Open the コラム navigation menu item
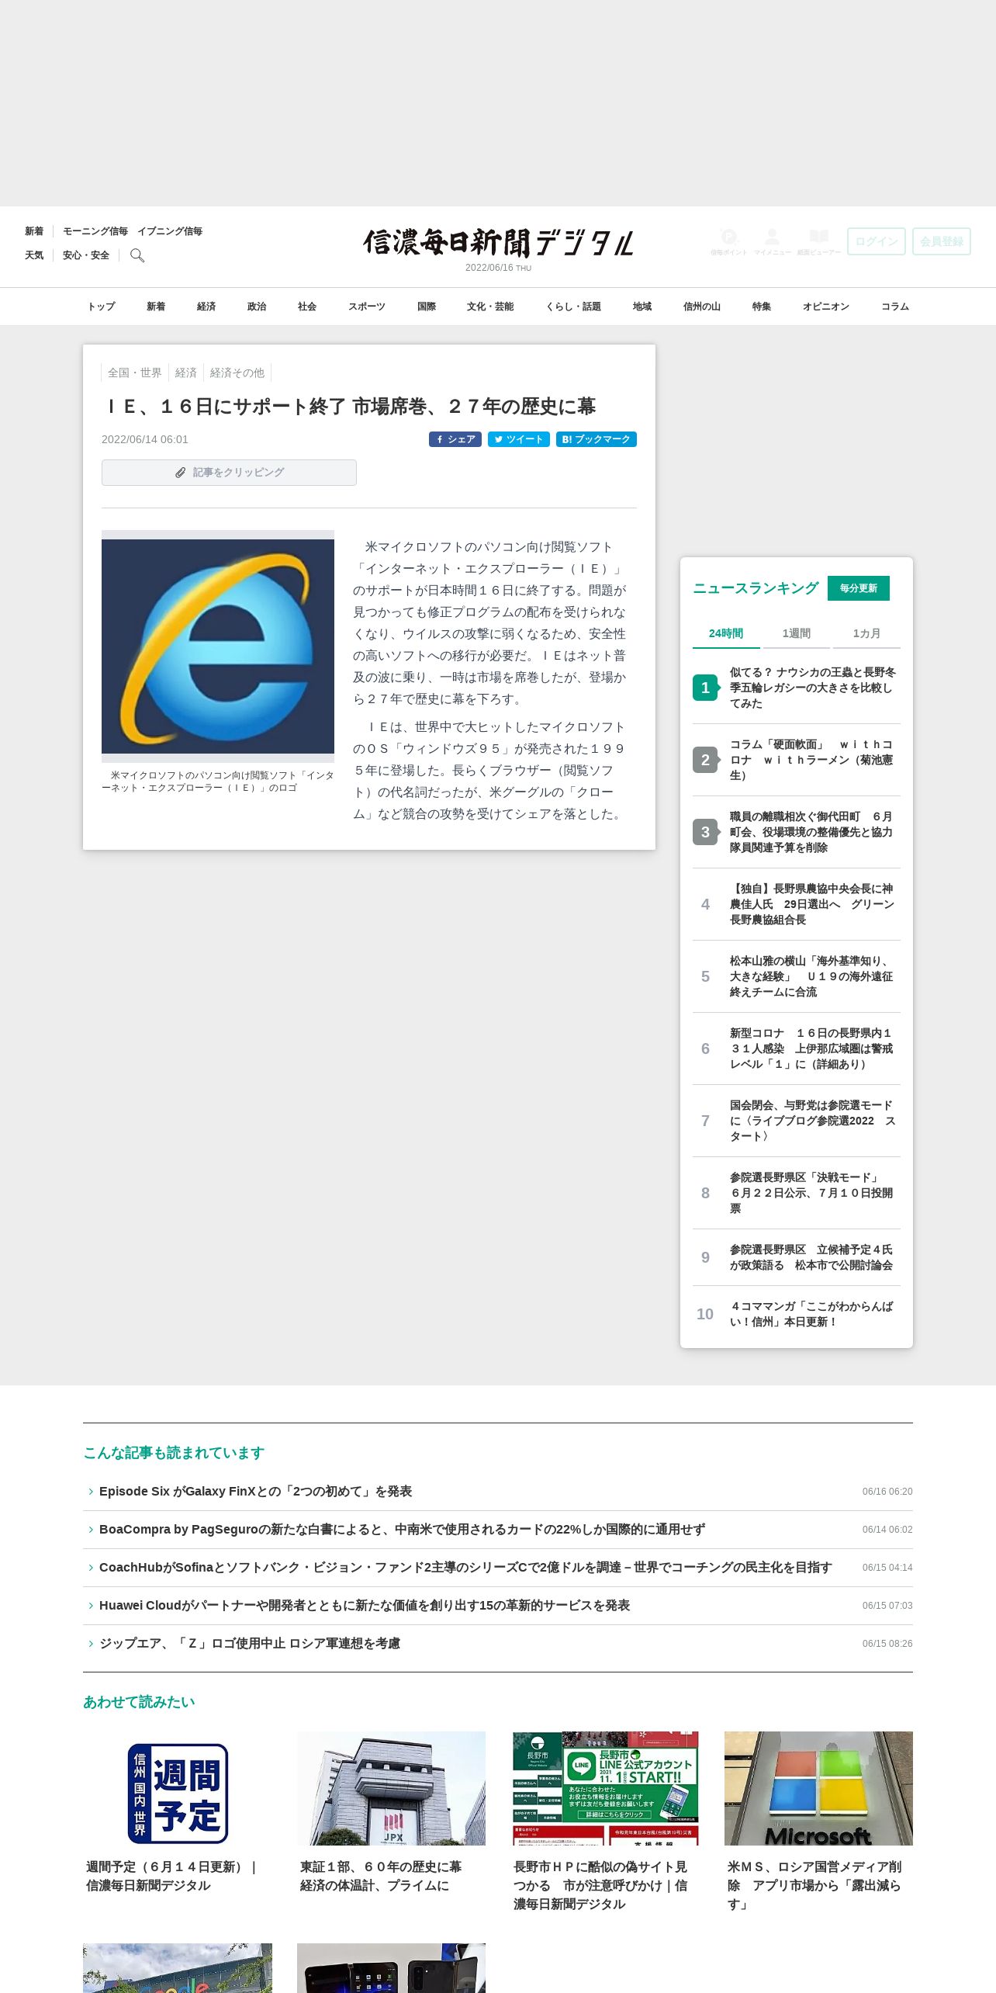The height and width of the screenshot is (1993, 996). tap(895, 307)
